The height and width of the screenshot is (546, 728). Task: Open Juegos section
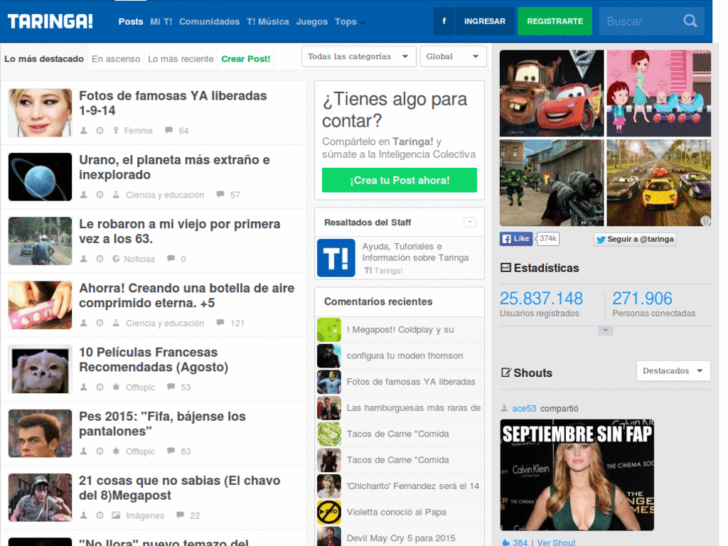(x=311, y=22)
